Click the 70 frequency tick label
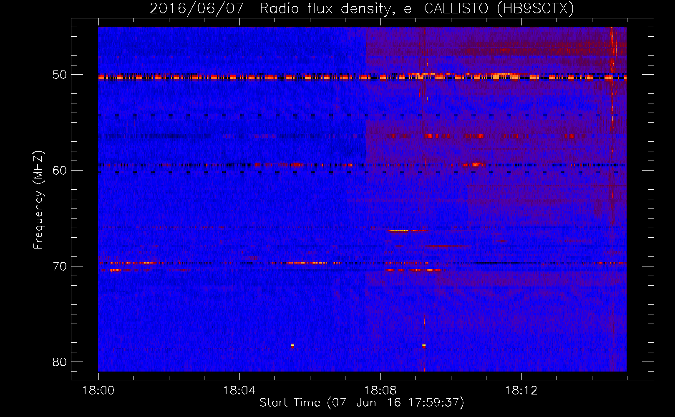 [60, 266]
